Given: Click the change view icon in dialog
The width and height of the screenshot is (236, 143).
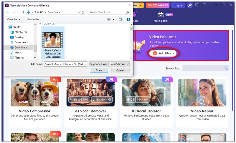Looking at the screenshot, I should tap(109, 19).
